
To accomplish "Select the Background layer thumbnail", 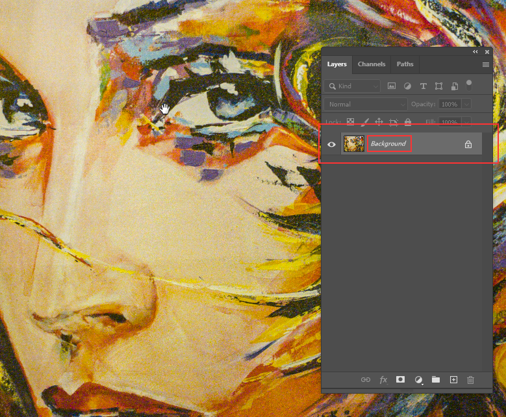I will [x=354, y=144].
